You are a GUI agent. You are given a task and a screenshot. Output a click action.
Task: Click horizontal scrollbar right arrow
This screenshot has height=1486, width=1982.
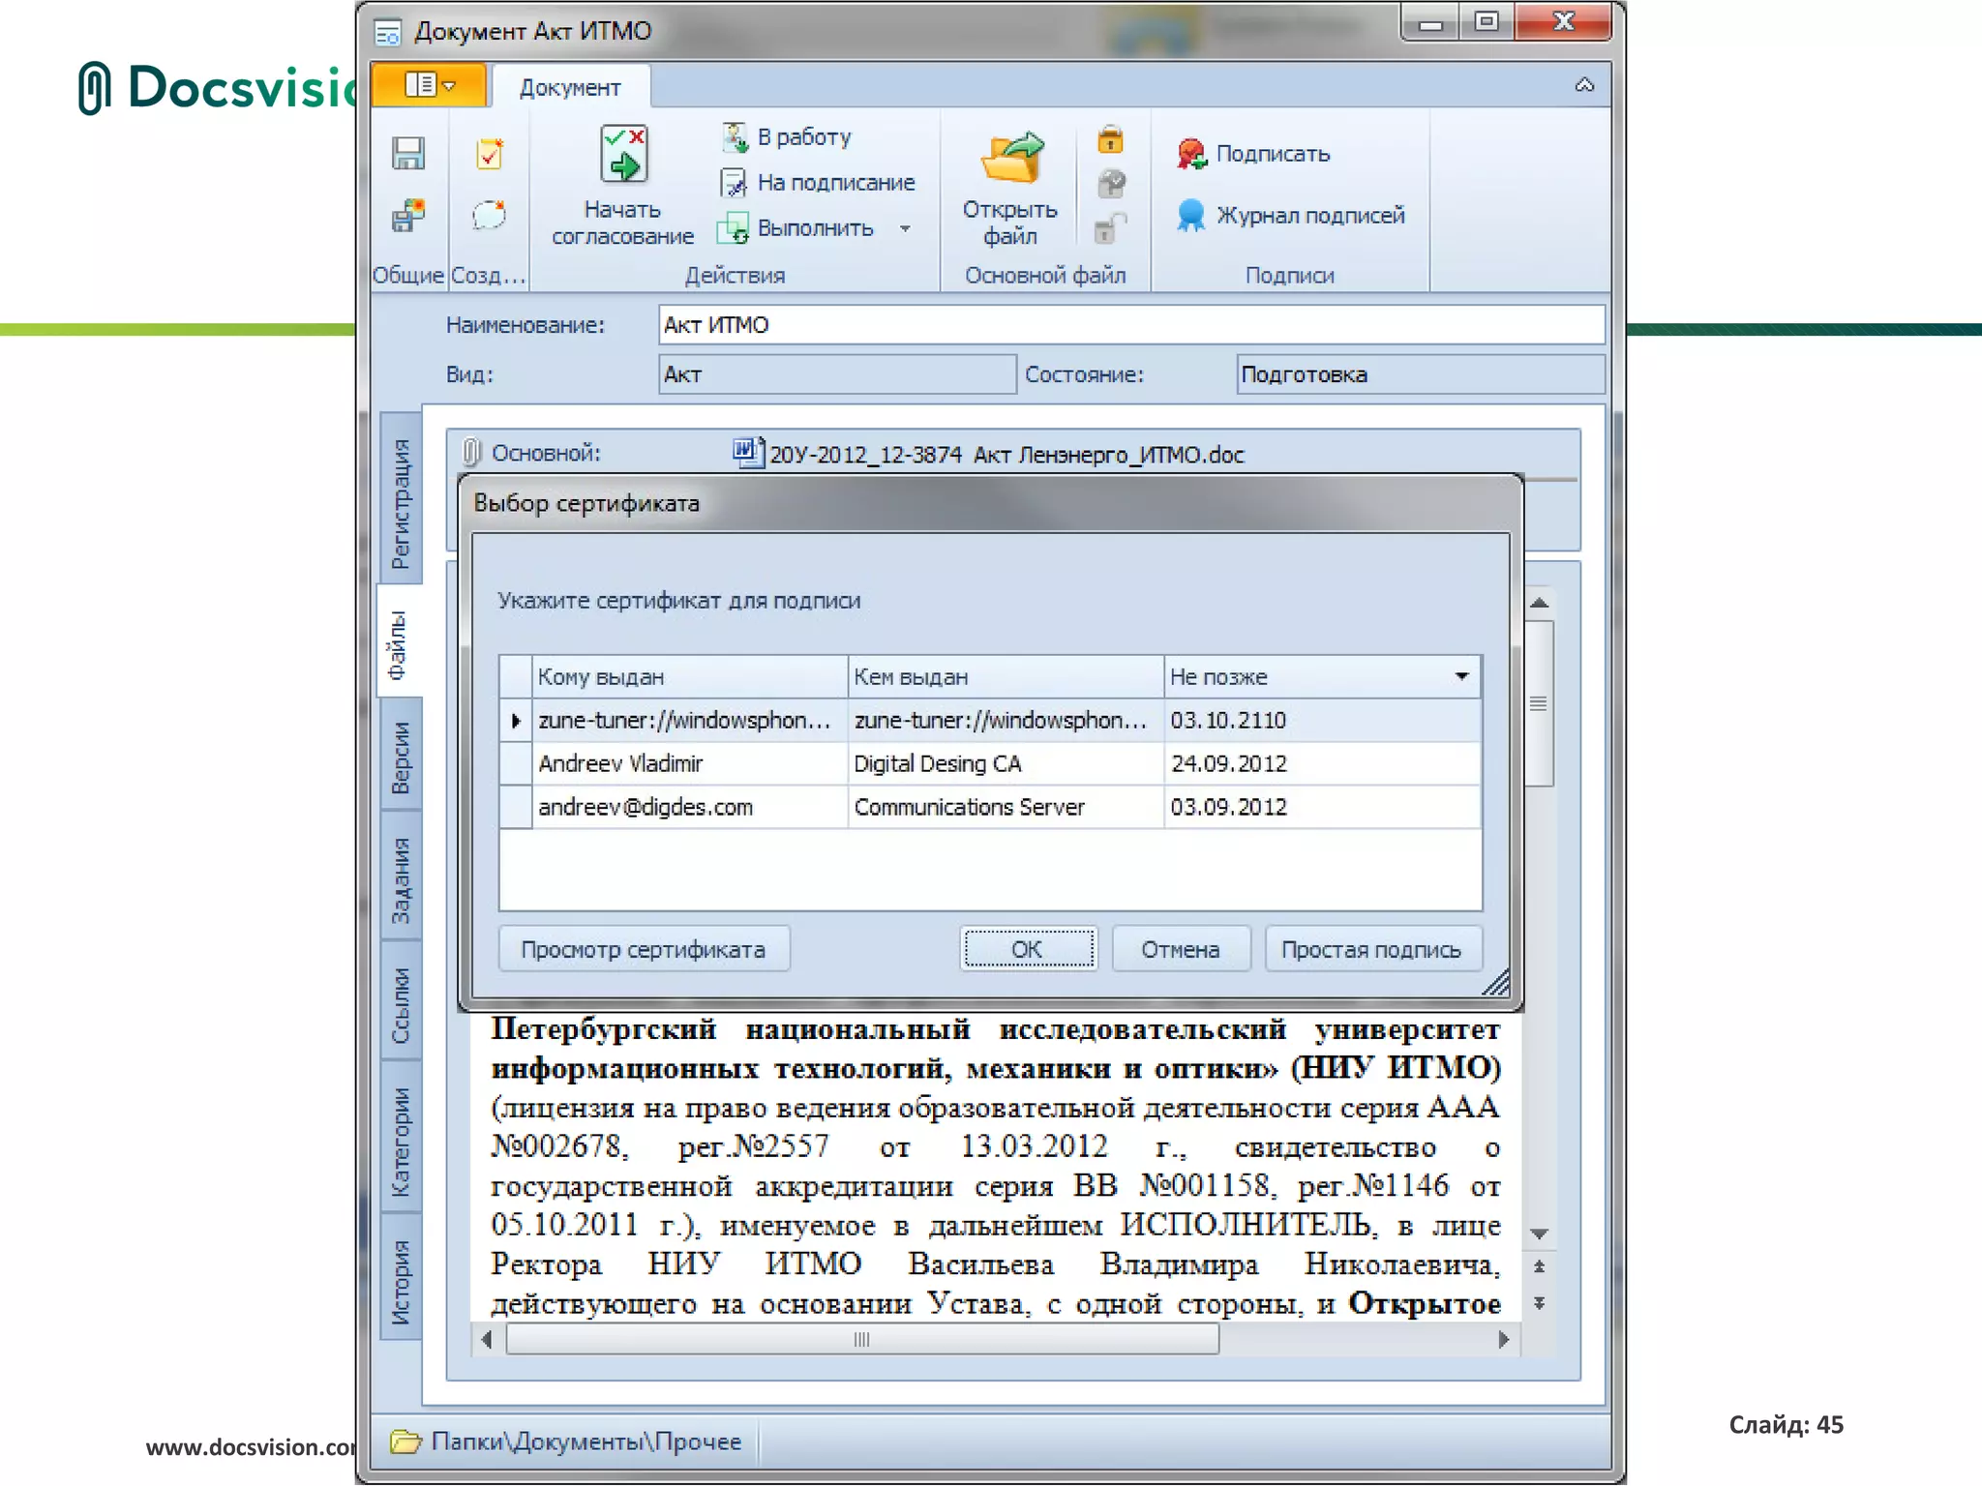tap(1504, 1340)
